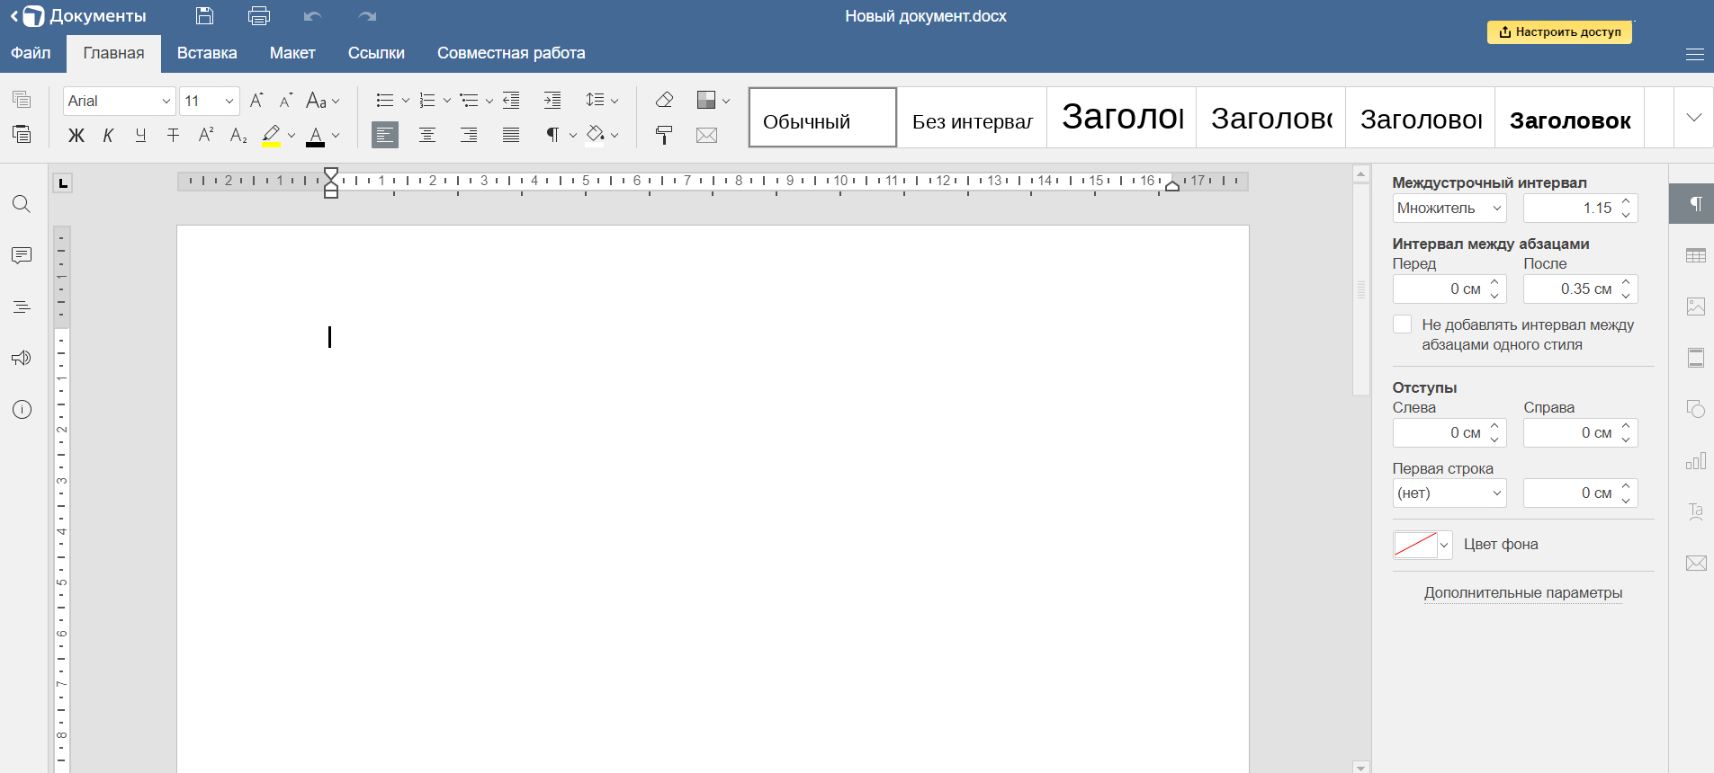Click the Save document icon
This screenshot has height=773, width=1714.
tap(204, 15)
